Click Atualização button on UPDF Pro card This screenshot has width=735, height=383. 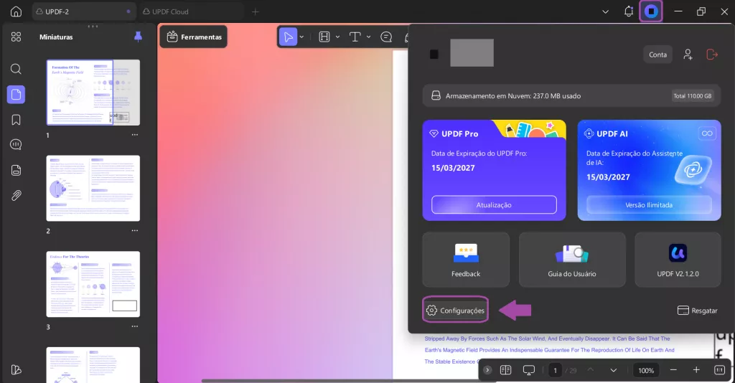click(x=494, y=204)
